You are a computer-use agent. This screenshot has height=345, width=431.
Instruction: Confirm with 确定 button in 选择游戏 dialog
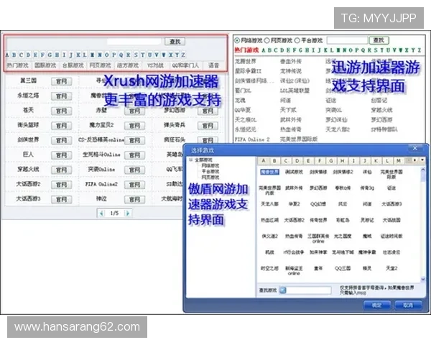click(x=376, y=305)
